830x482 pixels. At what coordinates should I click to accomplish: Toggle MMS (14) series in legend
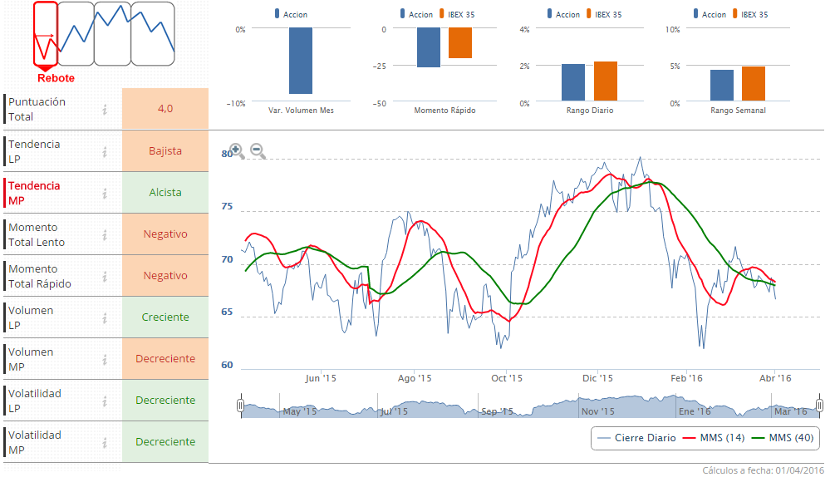click(714, 438)
